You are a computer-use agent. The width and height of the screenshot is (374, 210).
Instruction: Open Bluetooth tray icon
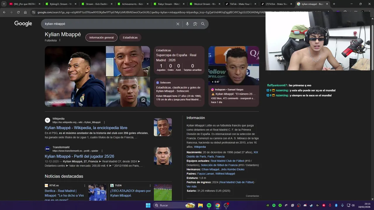pos(336,205)
